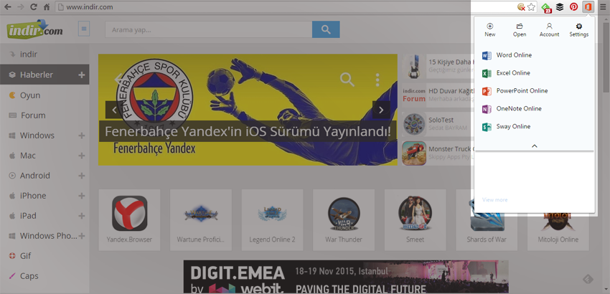Open the HD Duvar Kağıt forum item
Image resolution: width=610 pixels, height=294 pixels.
coord(438,95)
